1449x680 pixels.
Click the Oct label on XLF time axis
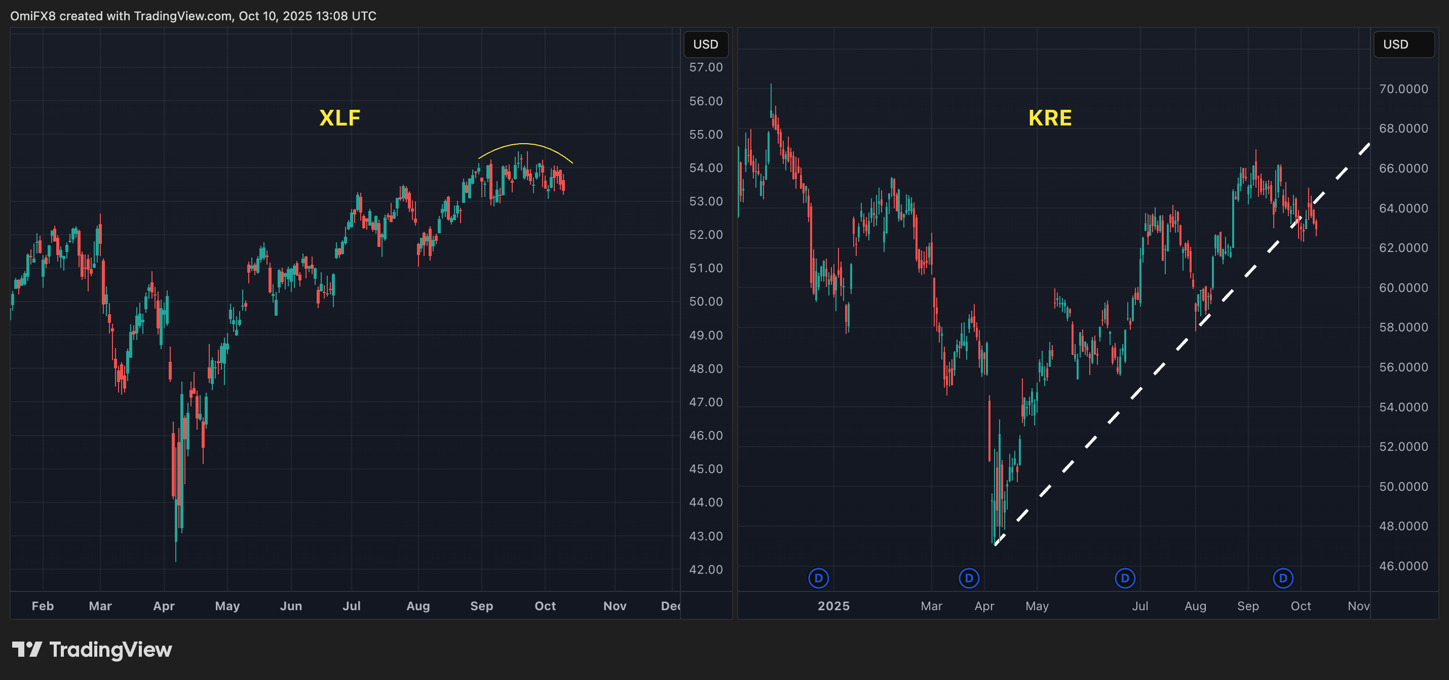click(x=545, y=606)
